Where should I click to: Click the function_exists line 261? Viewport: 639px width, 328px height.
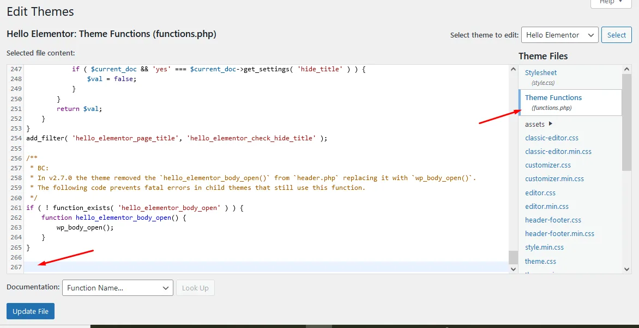tap(135, 208)
